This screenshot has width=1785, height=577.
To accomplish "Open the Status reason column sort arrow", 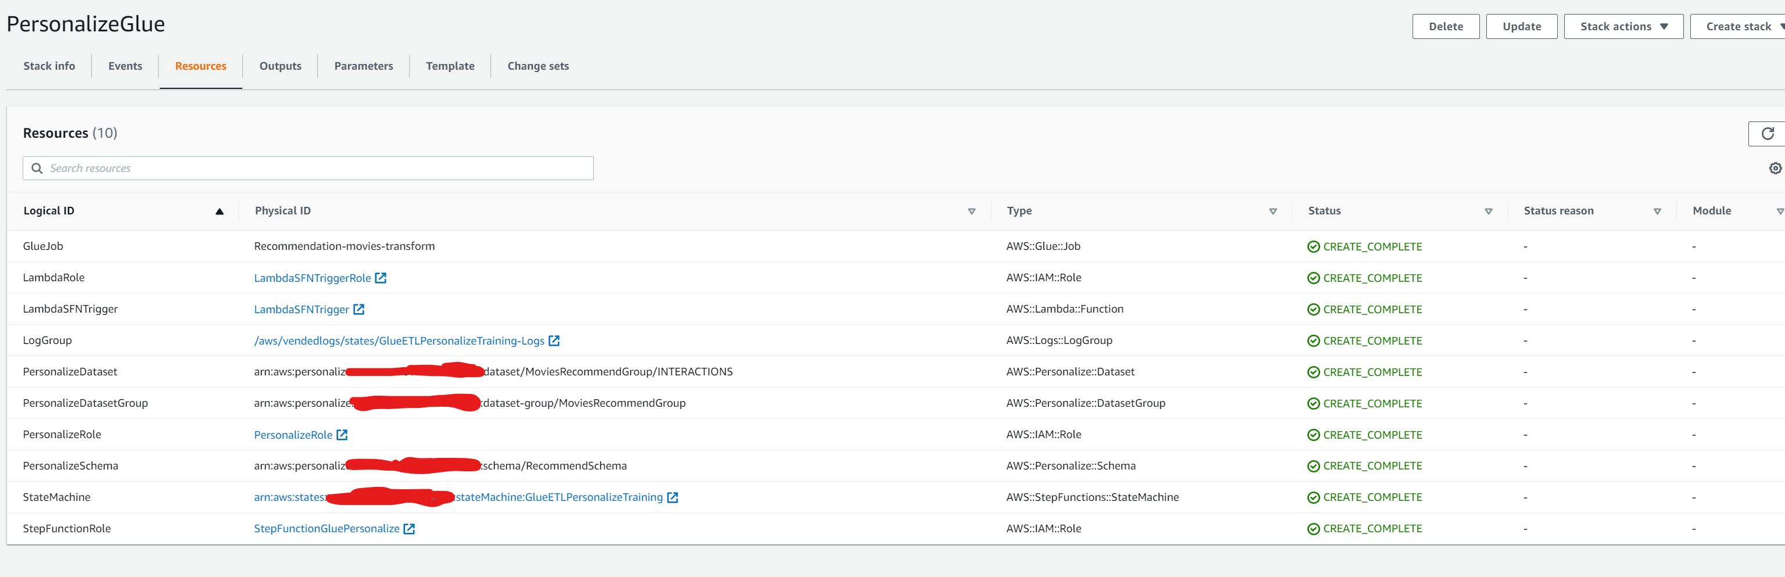I will (1657, 212).
